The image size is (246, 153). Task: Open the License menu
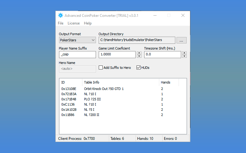tap(73, 23)
